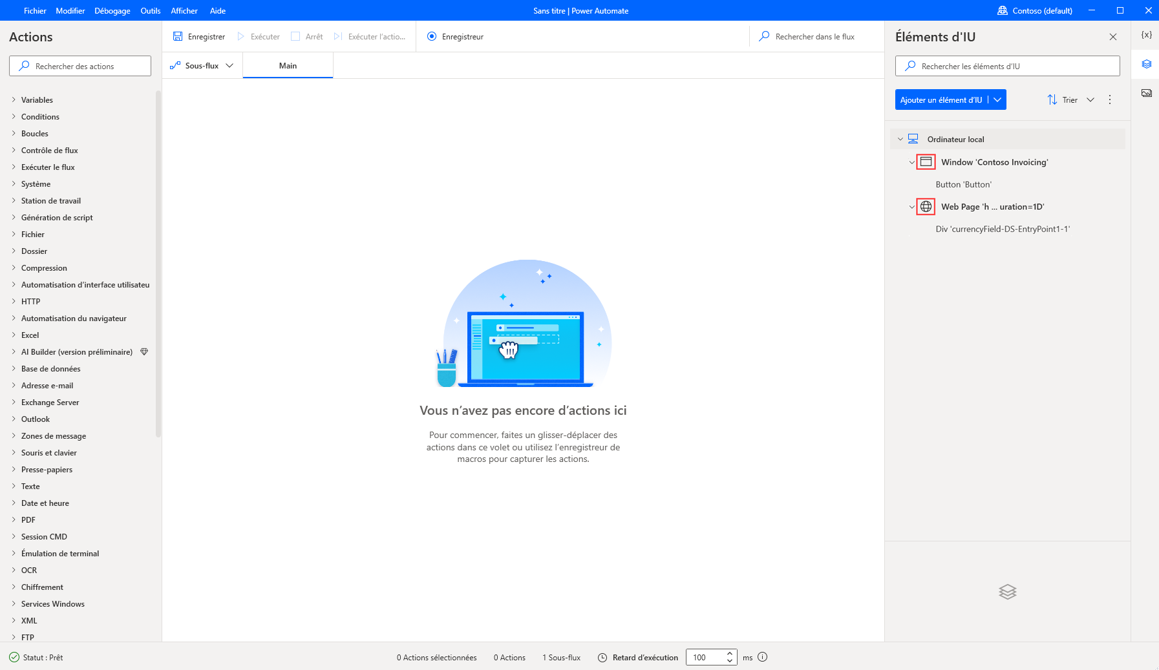The width and height of the screenshot is (1159, 670).
Task: Increase the execution delay with the stepper
Action: [x=729, y=654]
